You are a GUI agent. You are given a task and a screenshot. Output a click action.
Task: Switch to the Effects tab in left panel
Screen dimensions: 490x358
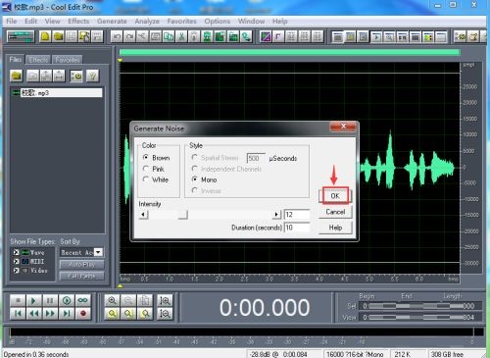(x=38, y=60)
